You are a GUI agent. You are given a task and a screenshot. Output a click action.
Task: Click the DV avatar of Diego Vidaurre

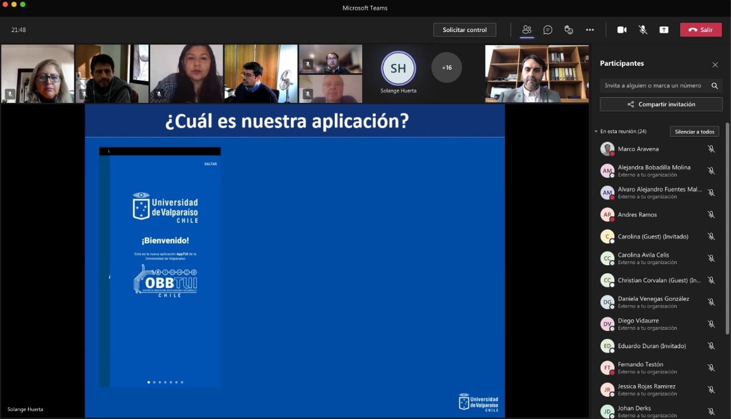(607, 324)
